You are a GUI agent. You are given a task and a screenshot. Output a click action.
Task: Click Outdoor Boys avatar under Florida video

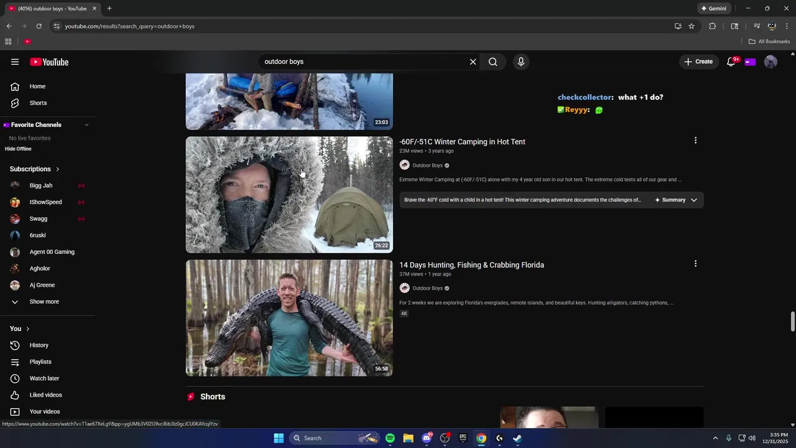tap(405, 288)
